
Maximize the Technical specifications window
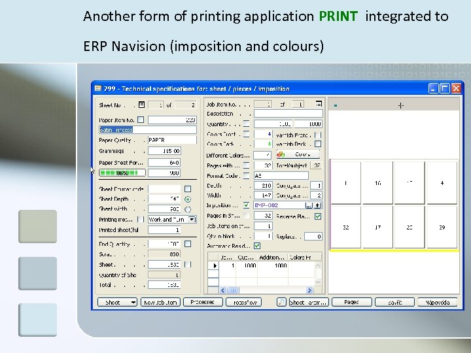[x=445, y=88]
